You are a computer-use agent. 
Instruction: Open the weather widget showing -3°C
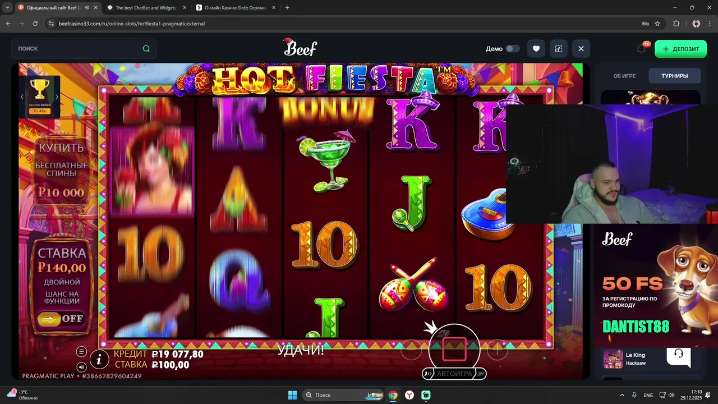[22, 394]
